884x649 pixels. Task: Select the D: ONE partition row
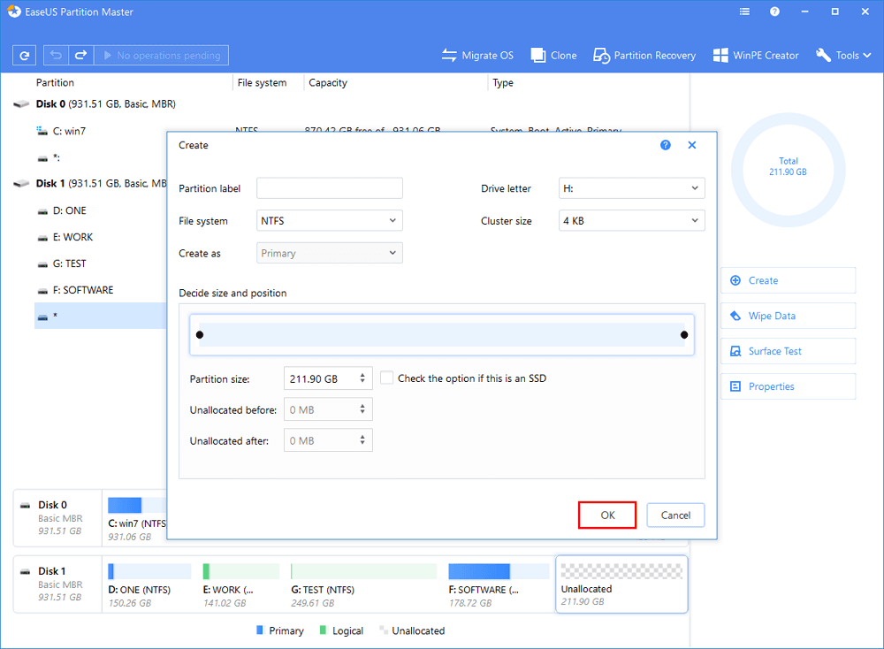click(69, 210)
